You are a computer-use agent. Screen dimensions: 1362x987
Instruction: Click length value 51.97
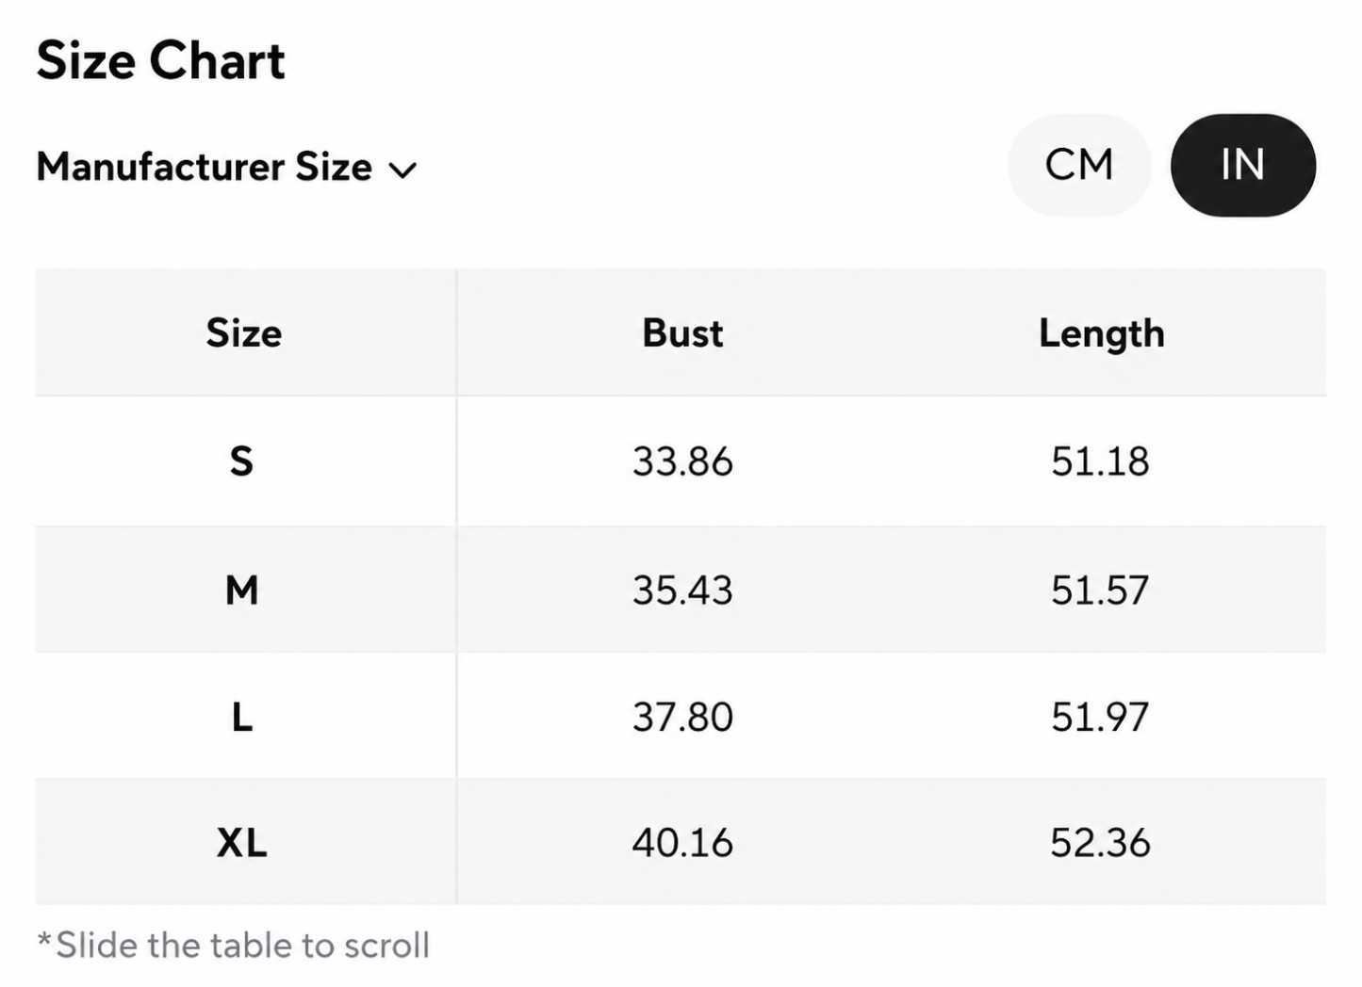tap(1100, 717)
